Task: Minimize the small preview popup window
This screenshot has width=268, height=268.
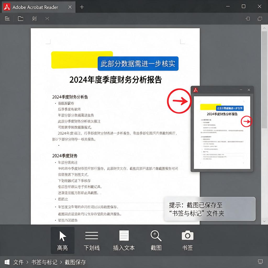Action: pyautogui.click(x=241, y=90)
